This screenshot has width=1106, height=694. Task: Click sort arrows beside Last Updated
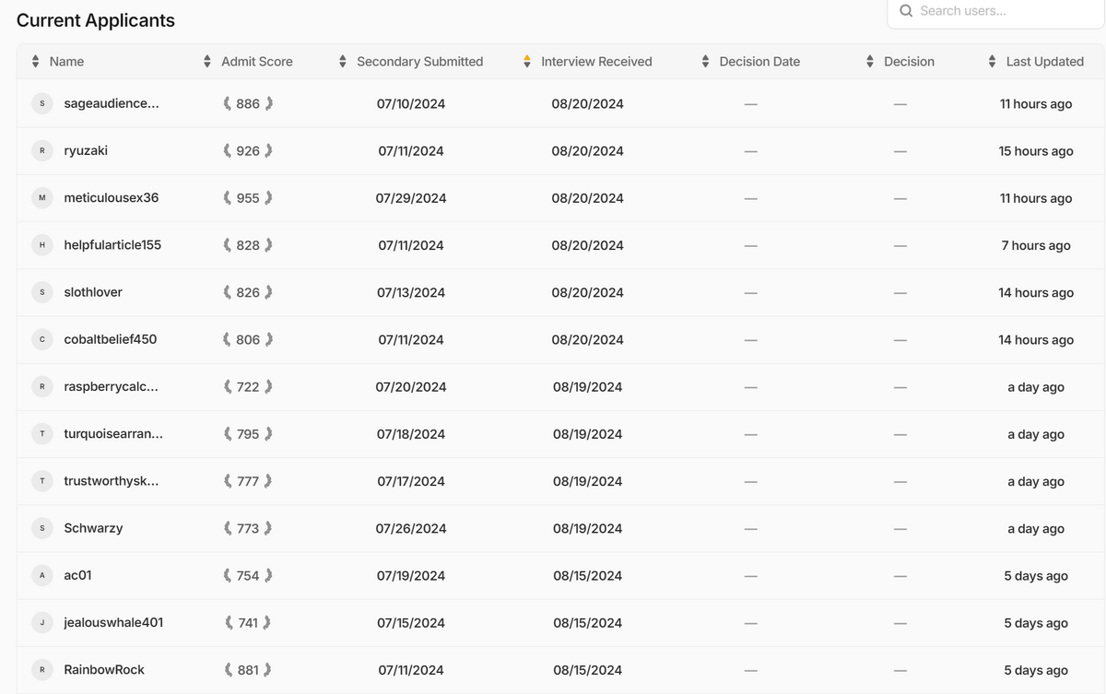point(993,62)
